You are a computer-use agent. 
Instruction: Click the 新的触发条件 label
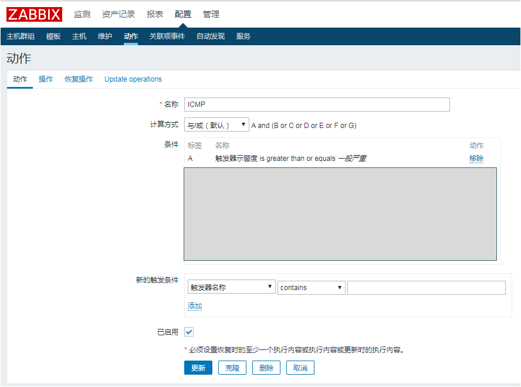(x=157, y=280)
